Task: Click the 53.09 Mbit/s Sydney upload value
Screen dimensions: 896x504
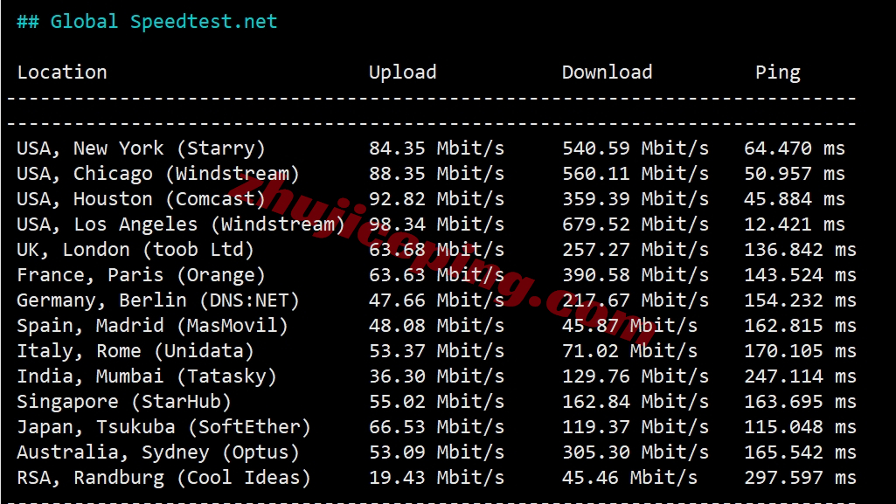Action: pyautogui.click(x=436, y=452)
